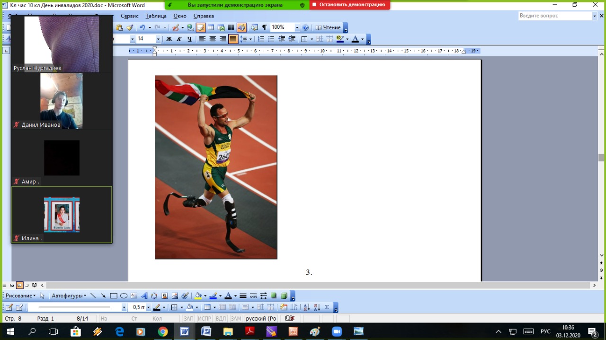Image resolution: width=606 pixels, height=340 pixels.
Task: Open the Таблица menu
Action: (x=156, y=16)
